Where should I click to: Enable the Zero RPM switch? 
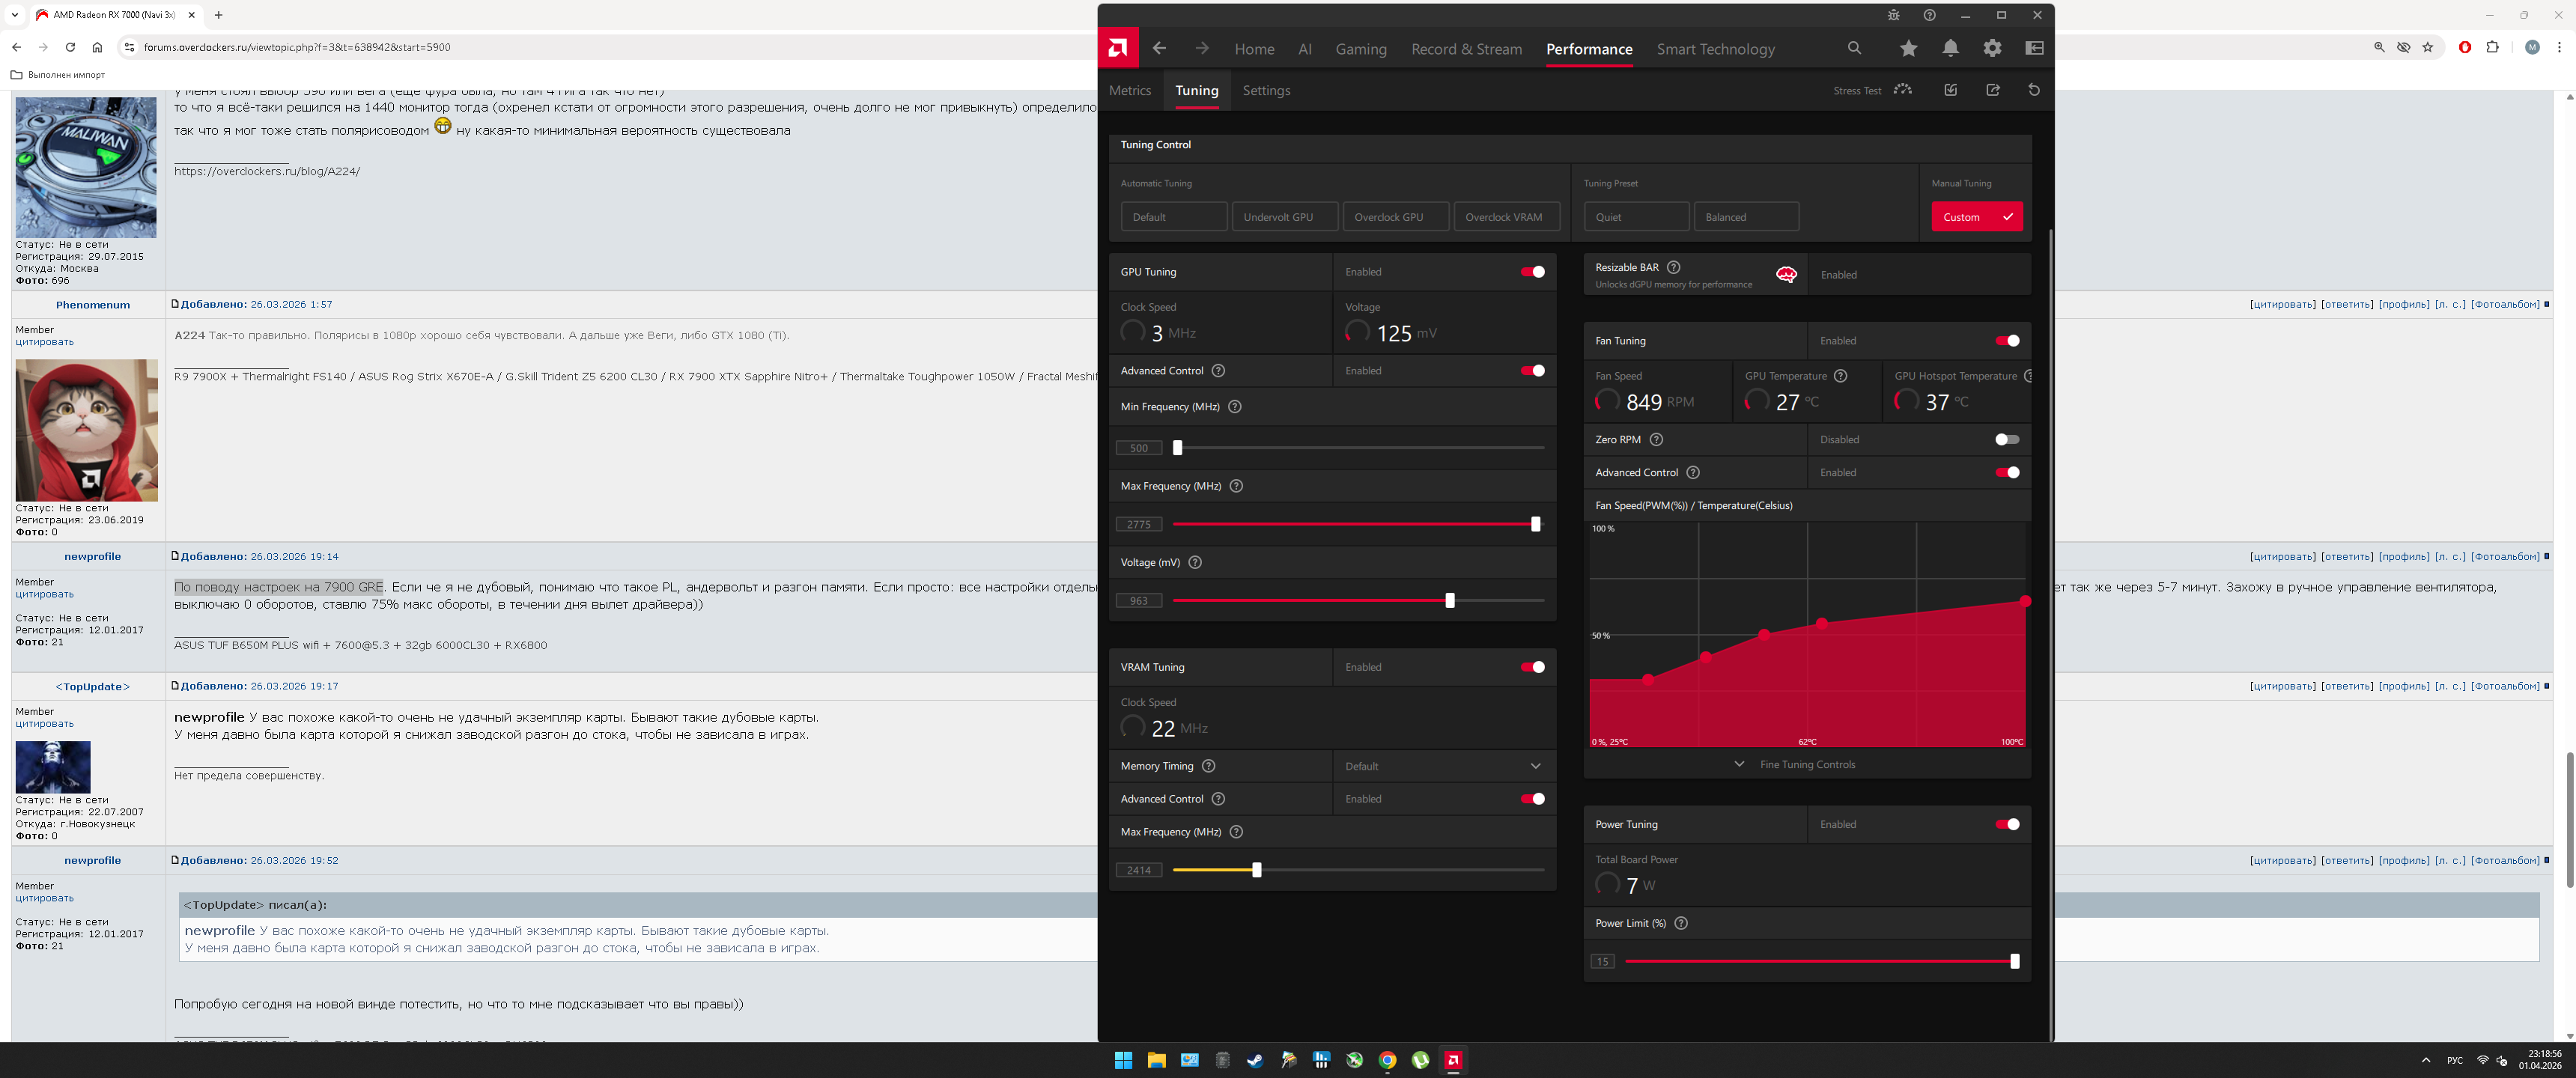pos(2007,440)
